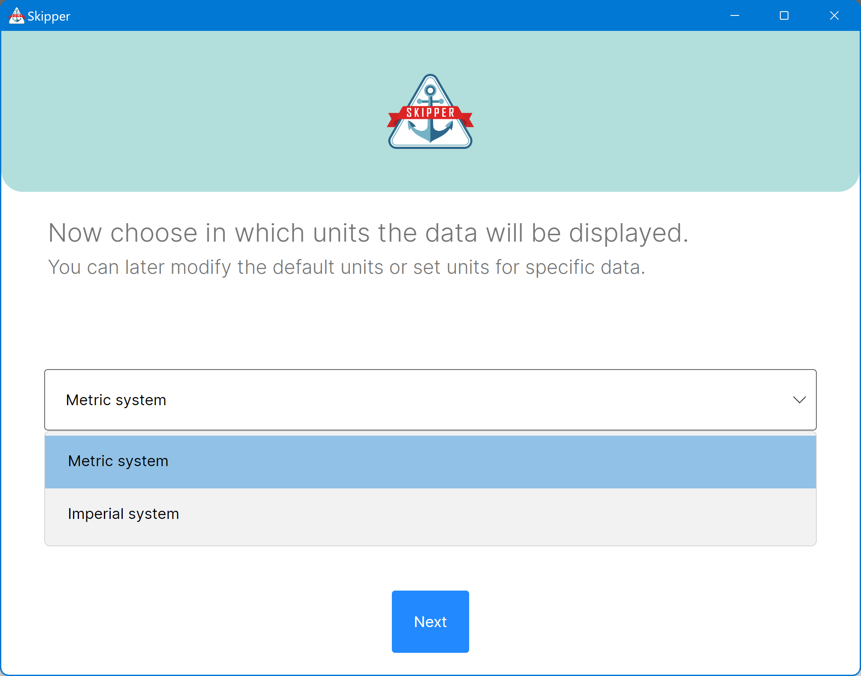This screenshot has width=861, height=676.
Task: Click the small Skipper app icon in the title bar
Action: pyautogui.click(x=16, y=16)
